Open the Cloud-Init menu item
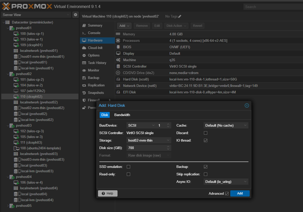This screenshot has width=303, height=212. 95,48
